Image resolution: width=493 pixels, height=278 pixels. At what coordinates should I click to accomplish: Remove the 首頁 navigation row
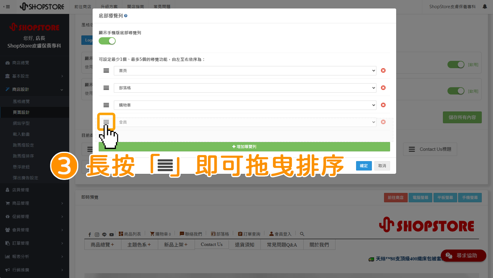383,71
